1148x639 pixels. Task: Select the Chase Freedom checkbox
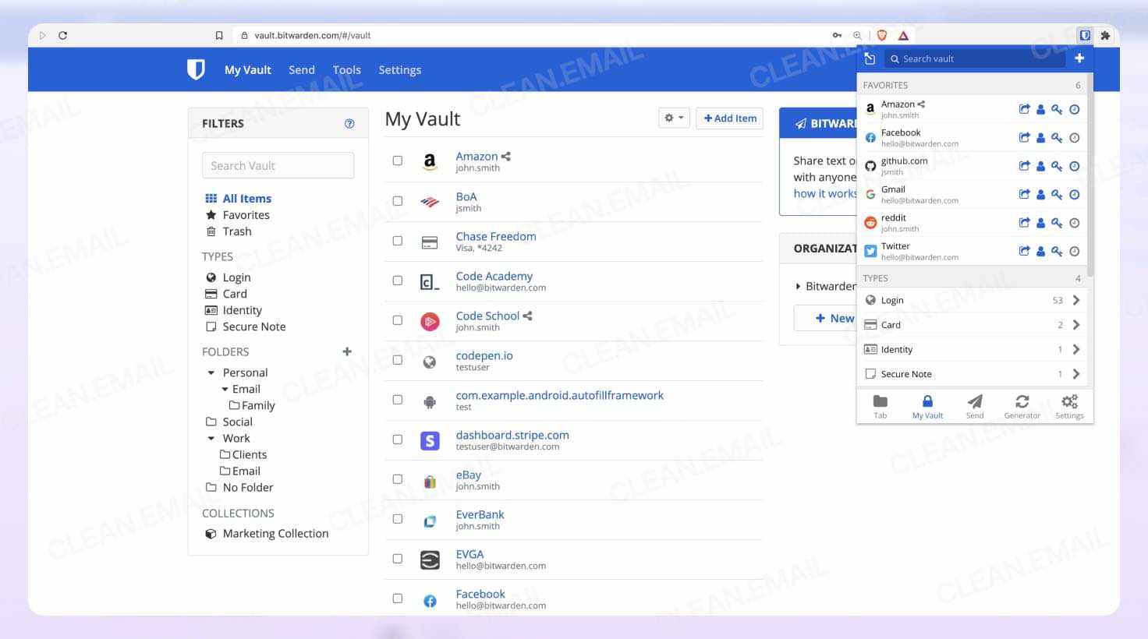click(x=398, y=241)
